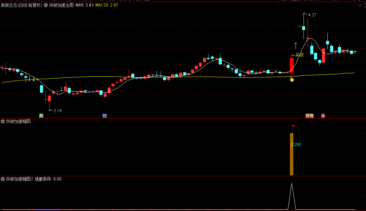Click the 突破加速幅图2 panel title
The height and width of the screenshot is (211, 366).
(19, 179)
